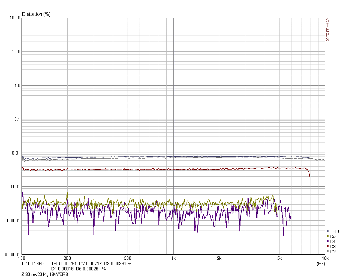This screenshot has width=343, height=278.
Task: Select the "f: 1007.3Hz" cursor readout
Action: pos(33,264)
